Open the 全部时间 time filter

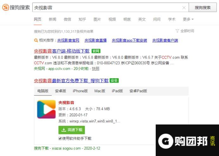click(x=187, y=31)
